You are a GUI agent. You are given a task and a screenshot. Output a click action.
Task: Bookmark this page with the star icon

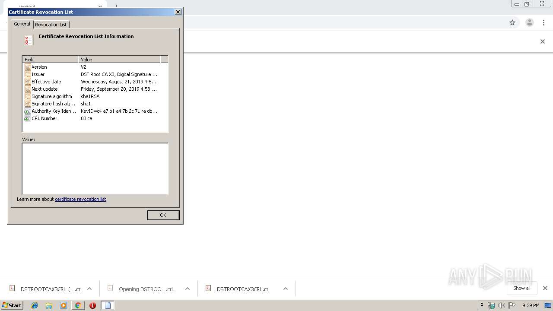coord(512,22)
